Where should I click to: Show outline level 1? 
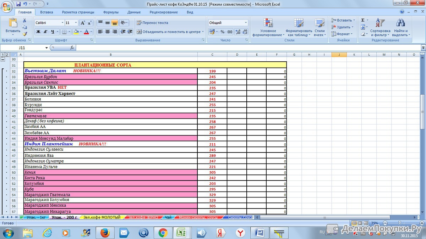pos(3,55)
